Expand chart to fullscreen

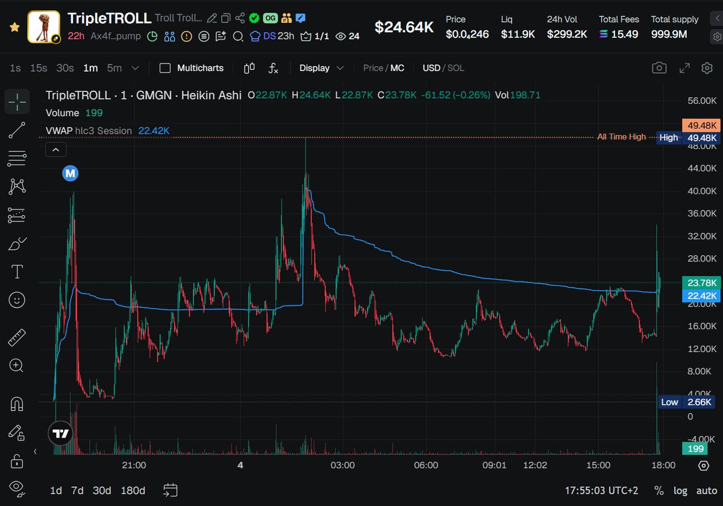click(x=684, y=68)
